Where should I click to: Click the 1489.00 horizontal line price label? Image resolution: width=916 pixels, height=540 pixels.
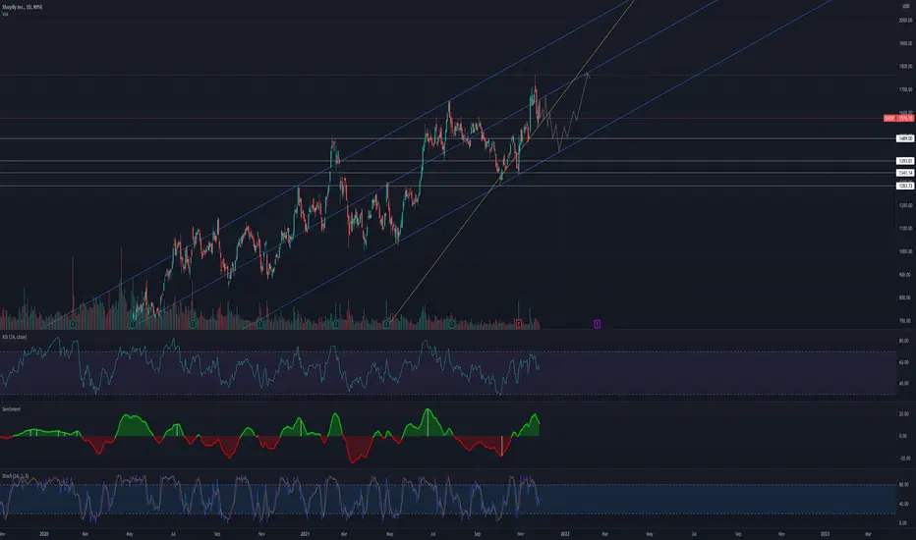(x=905, y=138)
